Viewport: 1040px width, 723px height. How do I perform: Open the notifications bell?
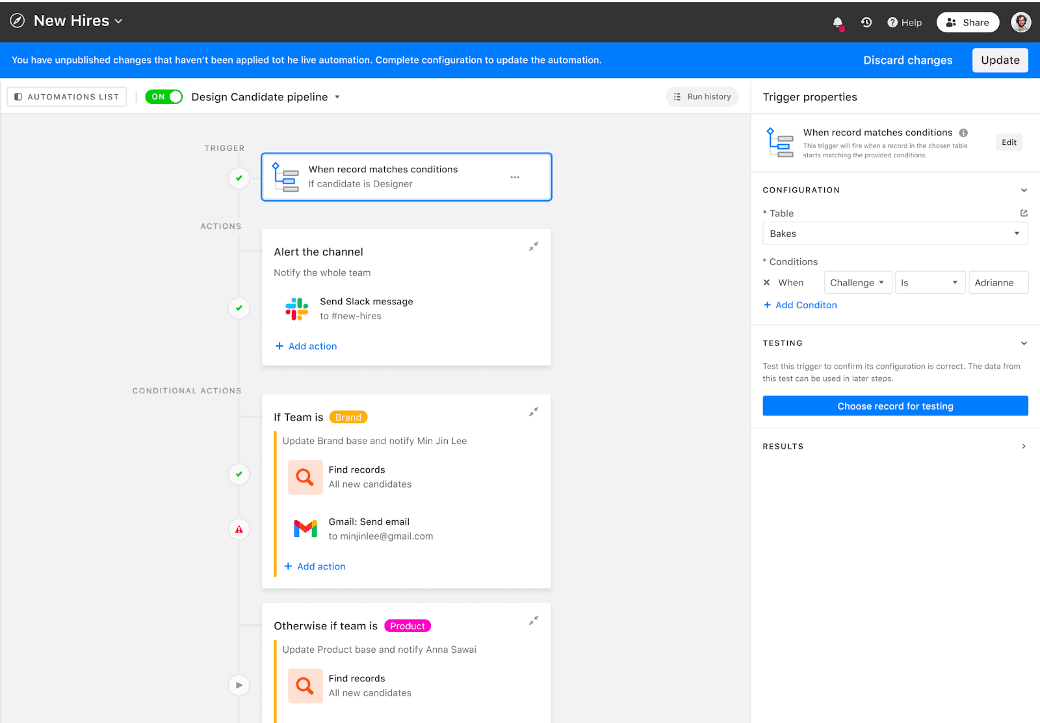(838, 23)
